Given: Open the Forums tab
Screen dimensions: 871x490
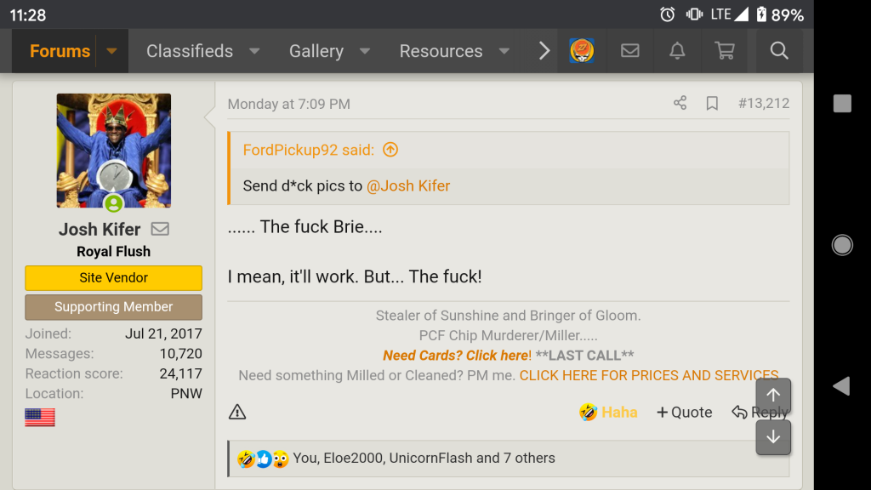Looking at the screenshot, I should 60,51.
